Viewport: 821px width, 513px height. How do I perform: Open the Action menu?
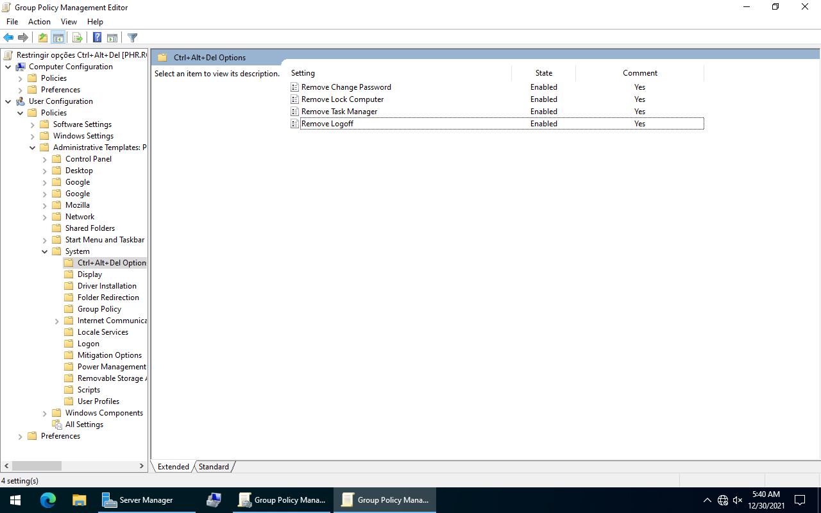(39, 22)
